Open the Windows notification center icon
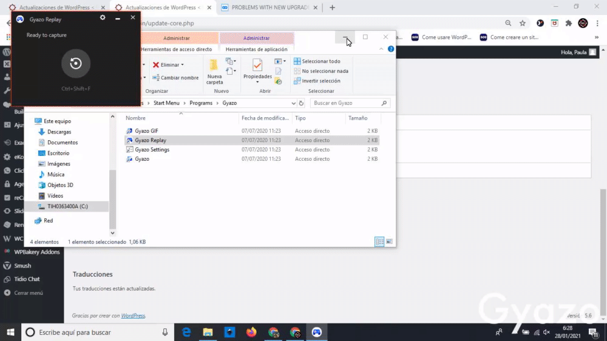The image size is (607, 341). coord(593,332)
